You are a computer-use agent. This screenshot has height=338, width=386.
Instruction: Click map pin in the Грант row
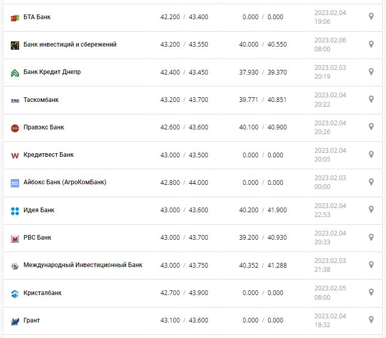coord(371,320)
